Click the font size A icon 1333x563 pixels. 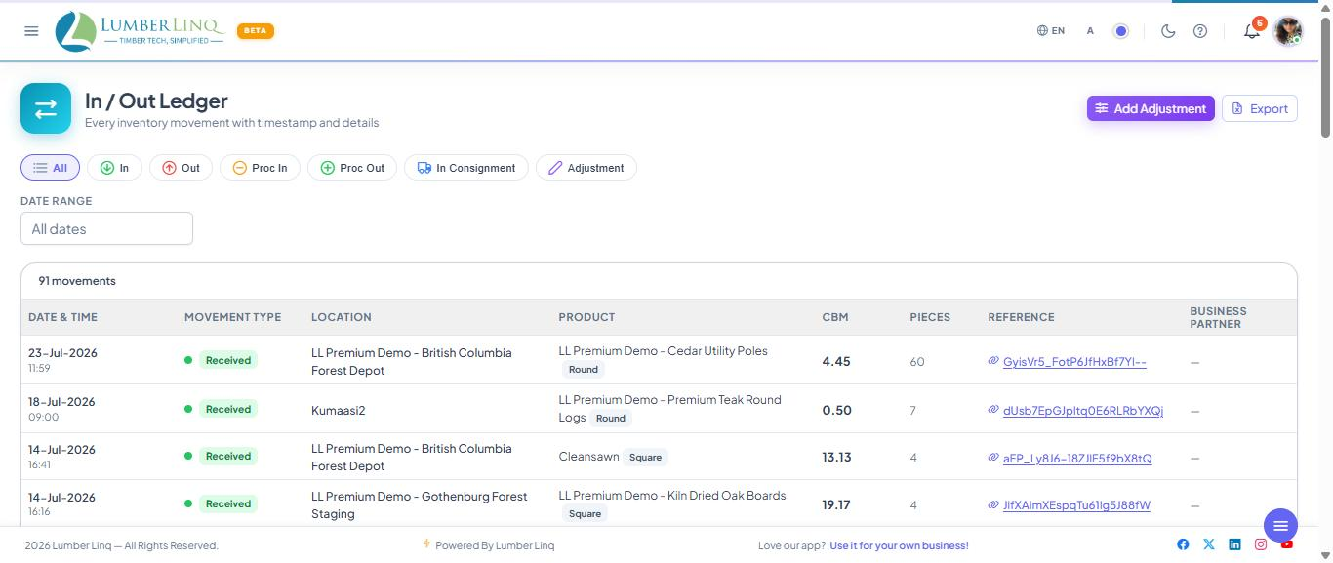coord(1090,31)
